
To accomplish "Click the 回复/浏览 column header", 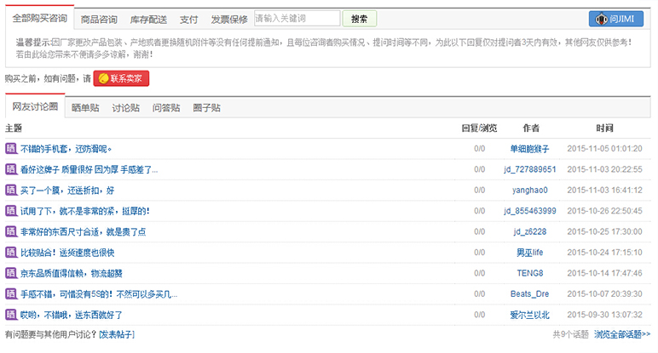I will pyautogui.click(x=479, y=128).
